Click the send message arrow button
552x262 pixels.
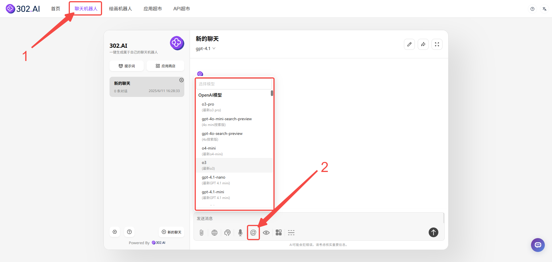coord(433,232)
